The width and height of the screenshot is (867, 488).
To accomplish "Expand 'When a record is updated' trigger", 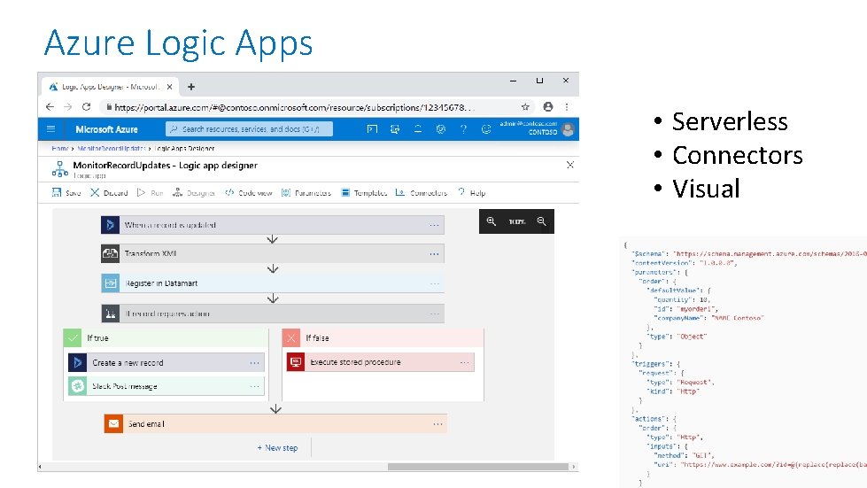I will click(x=273, y=225).
